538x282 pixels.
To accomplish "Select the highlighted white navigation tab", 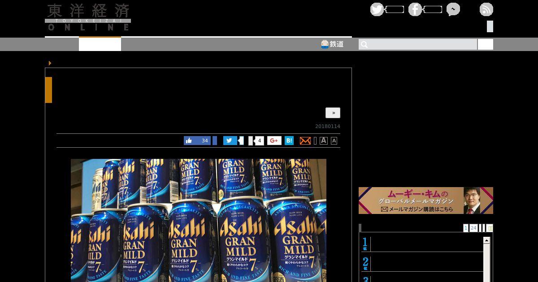I will (x=100, y=44).
